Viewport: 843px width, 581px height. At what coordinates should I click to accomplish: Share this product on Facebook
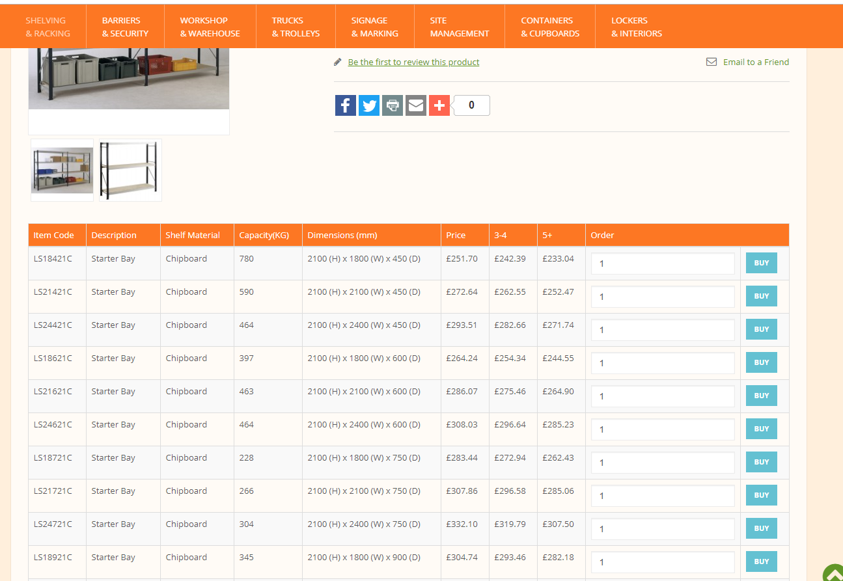[x=345, y=105]
